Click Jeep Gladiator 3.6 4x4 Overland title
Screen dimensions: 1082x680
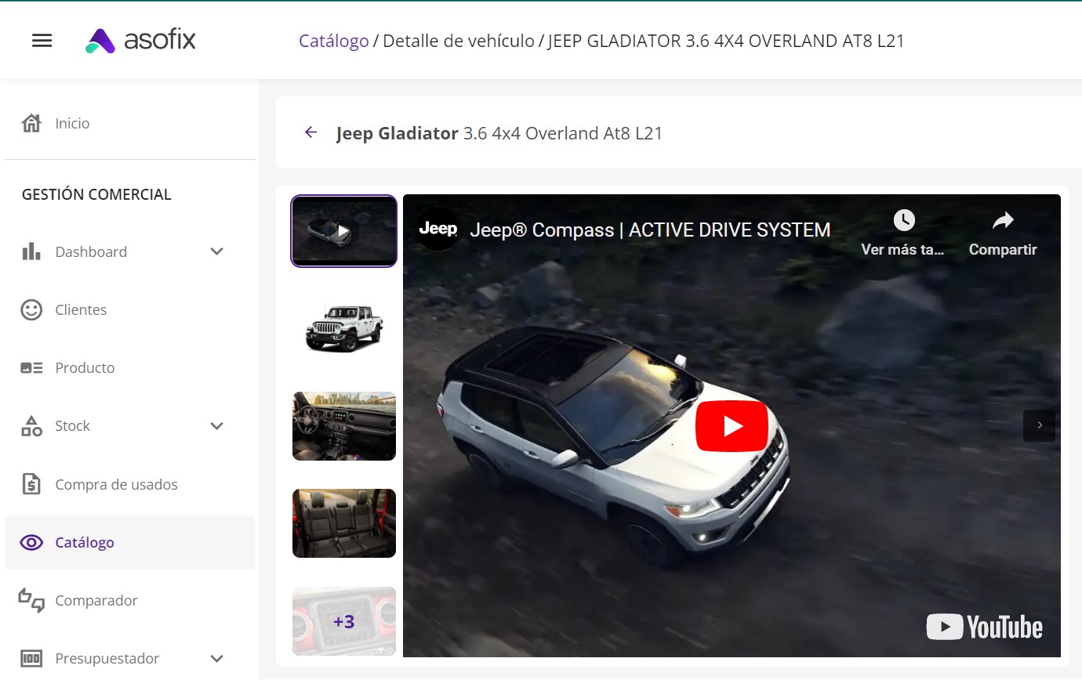tap(499, 133)
